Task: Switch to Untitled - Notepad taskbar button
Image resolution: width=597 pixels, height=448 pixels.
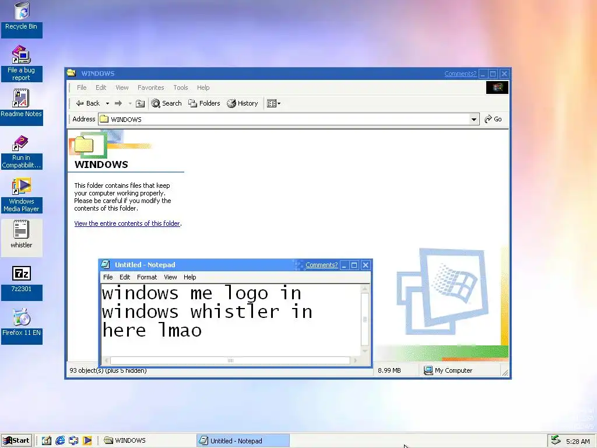Action: pos(243,441)
